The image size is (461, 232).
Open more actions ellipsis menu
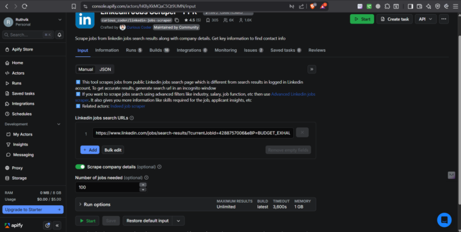pos(444,19)
